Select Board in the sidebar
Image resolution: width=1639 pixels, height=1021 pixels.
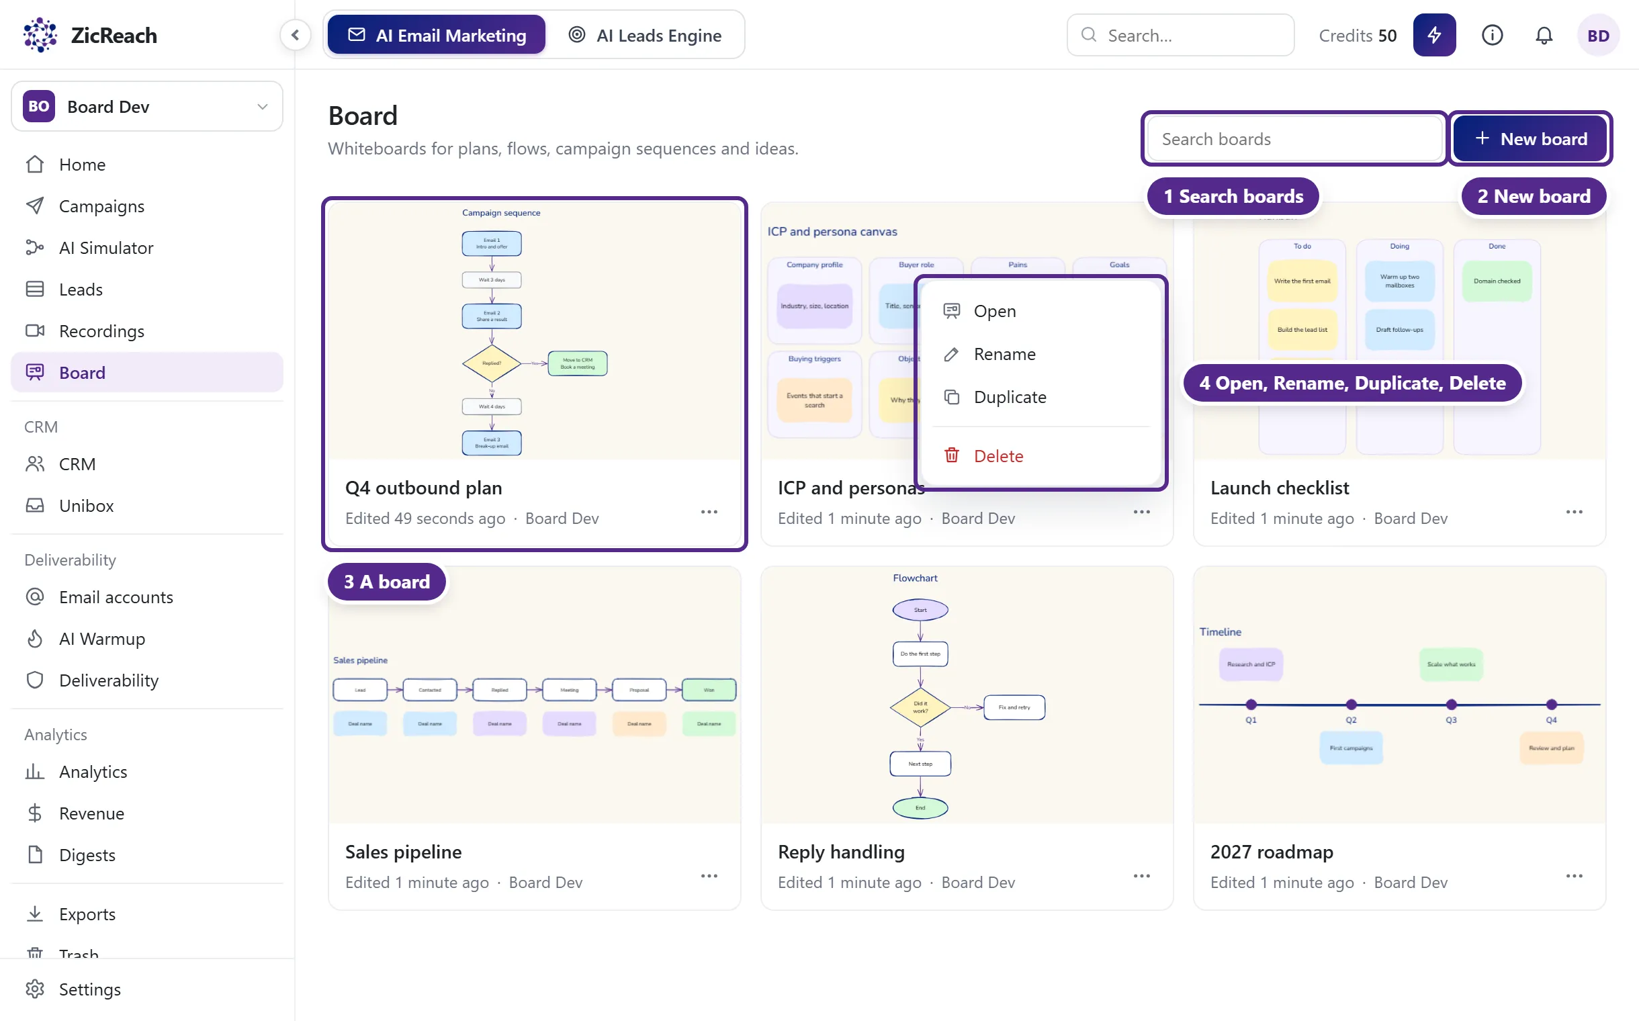146,372
